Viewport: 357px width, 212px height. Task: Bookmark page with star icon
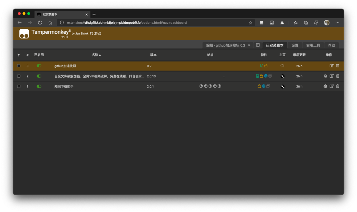[251, 22]
